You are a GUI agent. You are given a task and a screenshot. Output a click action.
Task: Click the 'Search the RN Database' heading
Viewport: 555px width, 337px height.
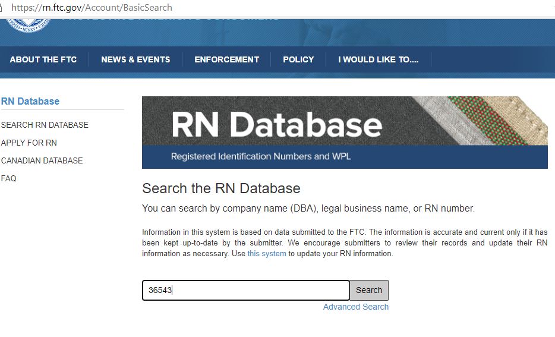(221, 188)
